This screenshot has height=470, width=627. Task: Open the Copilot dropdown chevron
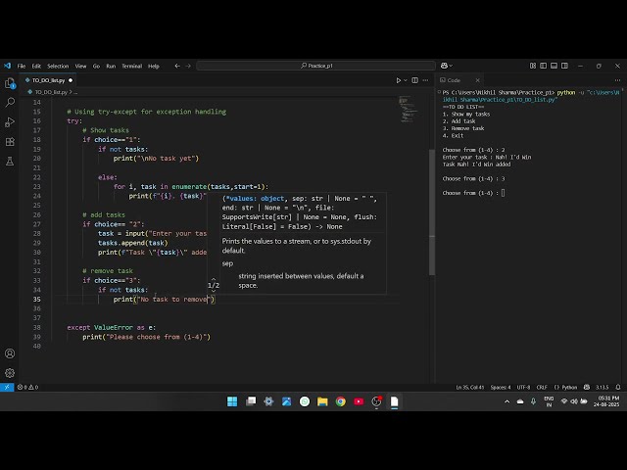coord(451,66)
